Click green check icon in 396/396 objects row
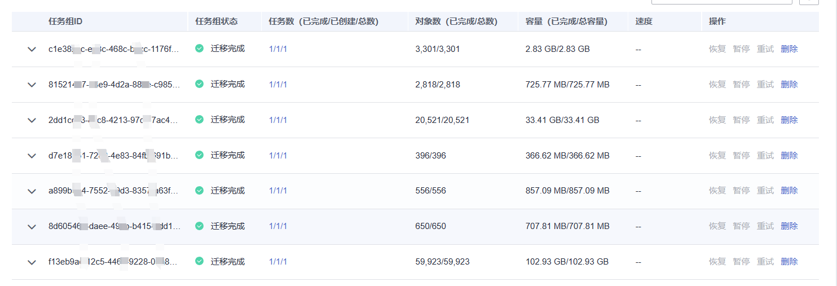Screen dimensions: 837x286 click(199, 155)
